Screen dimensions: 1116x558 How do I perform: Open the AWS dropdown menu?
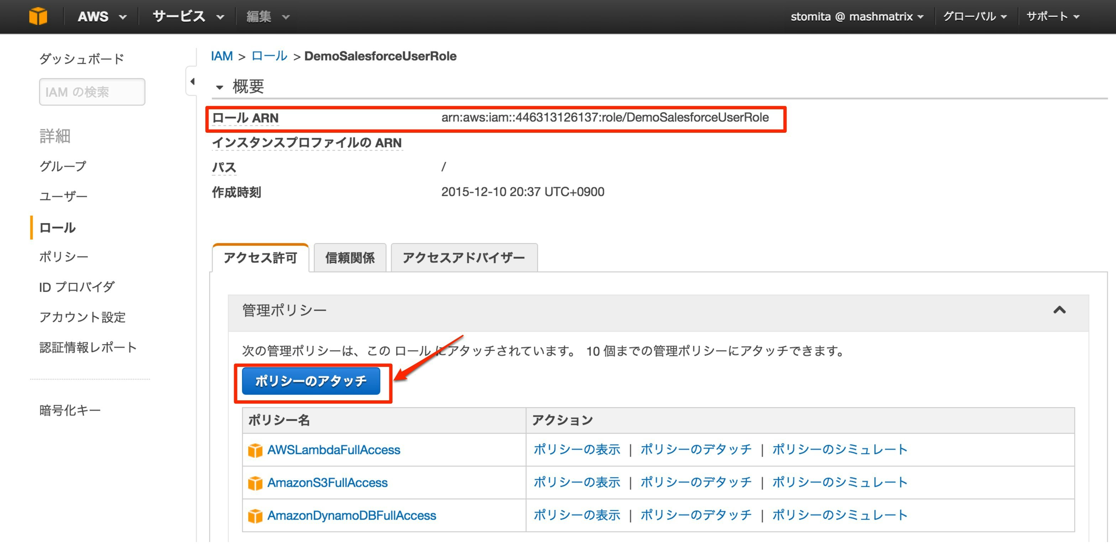click(102, 16)
